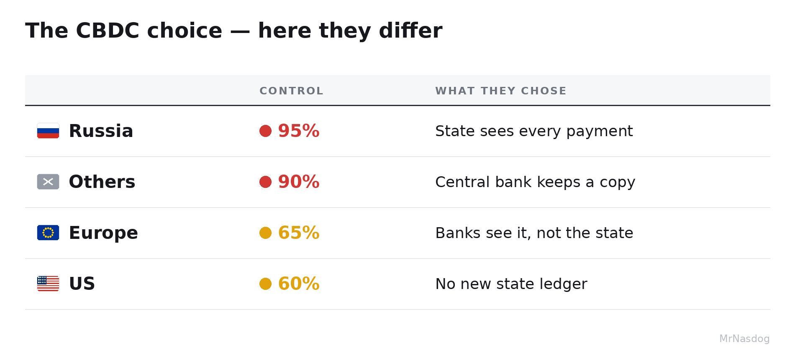Click the gray Others placeholder flag icon
The height and width of the screenshot is (355, 795).
[x=48, y=182]
